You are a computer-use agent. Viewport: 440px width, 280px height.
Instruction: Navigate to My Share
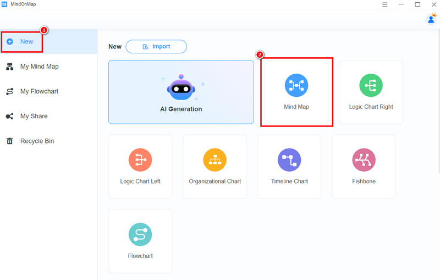click(x=34, y=116)
